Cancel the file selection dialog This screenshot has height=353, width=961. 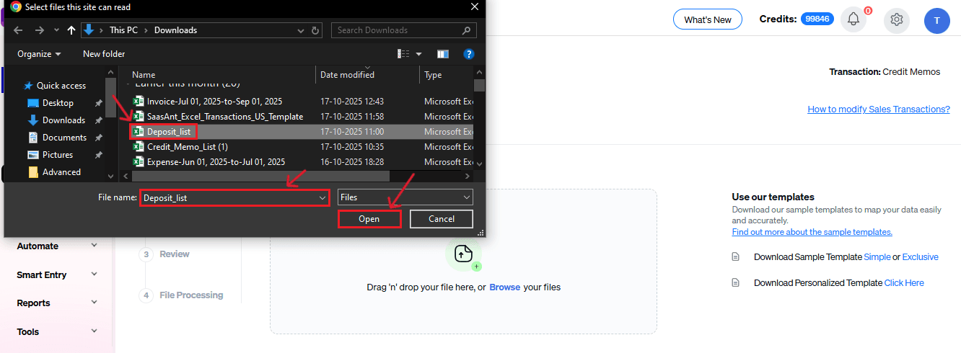pos(442,219)
